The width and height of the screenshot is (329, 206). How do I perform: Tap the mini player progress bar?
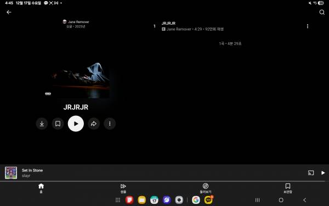point(164,181)
